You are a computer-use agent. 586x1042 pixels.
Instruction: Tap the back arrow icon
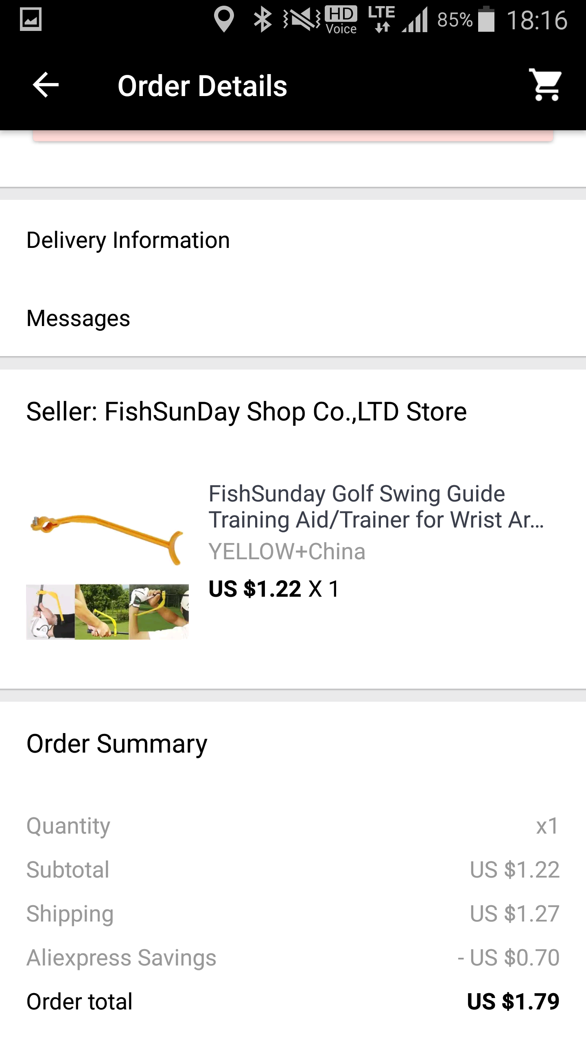click(46, 85)
